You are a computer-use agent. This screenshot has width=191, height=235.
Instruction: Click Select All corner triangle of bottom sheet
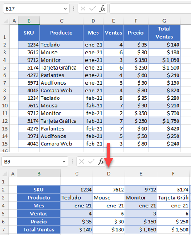(5, 173)
